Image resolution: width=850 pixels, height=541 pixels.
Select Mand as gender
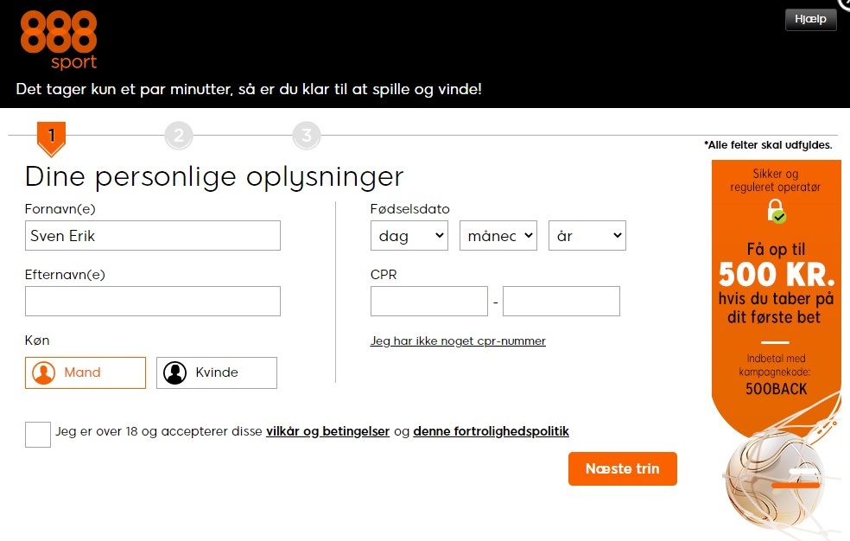(85, 372)
